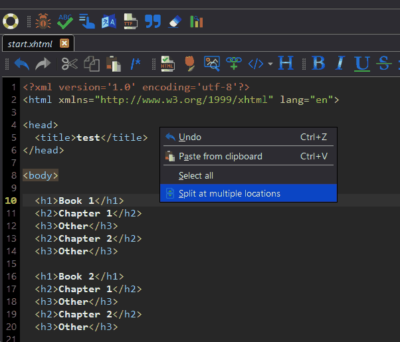
Task: Click the insert image icon
Action: tap(212, 64)
